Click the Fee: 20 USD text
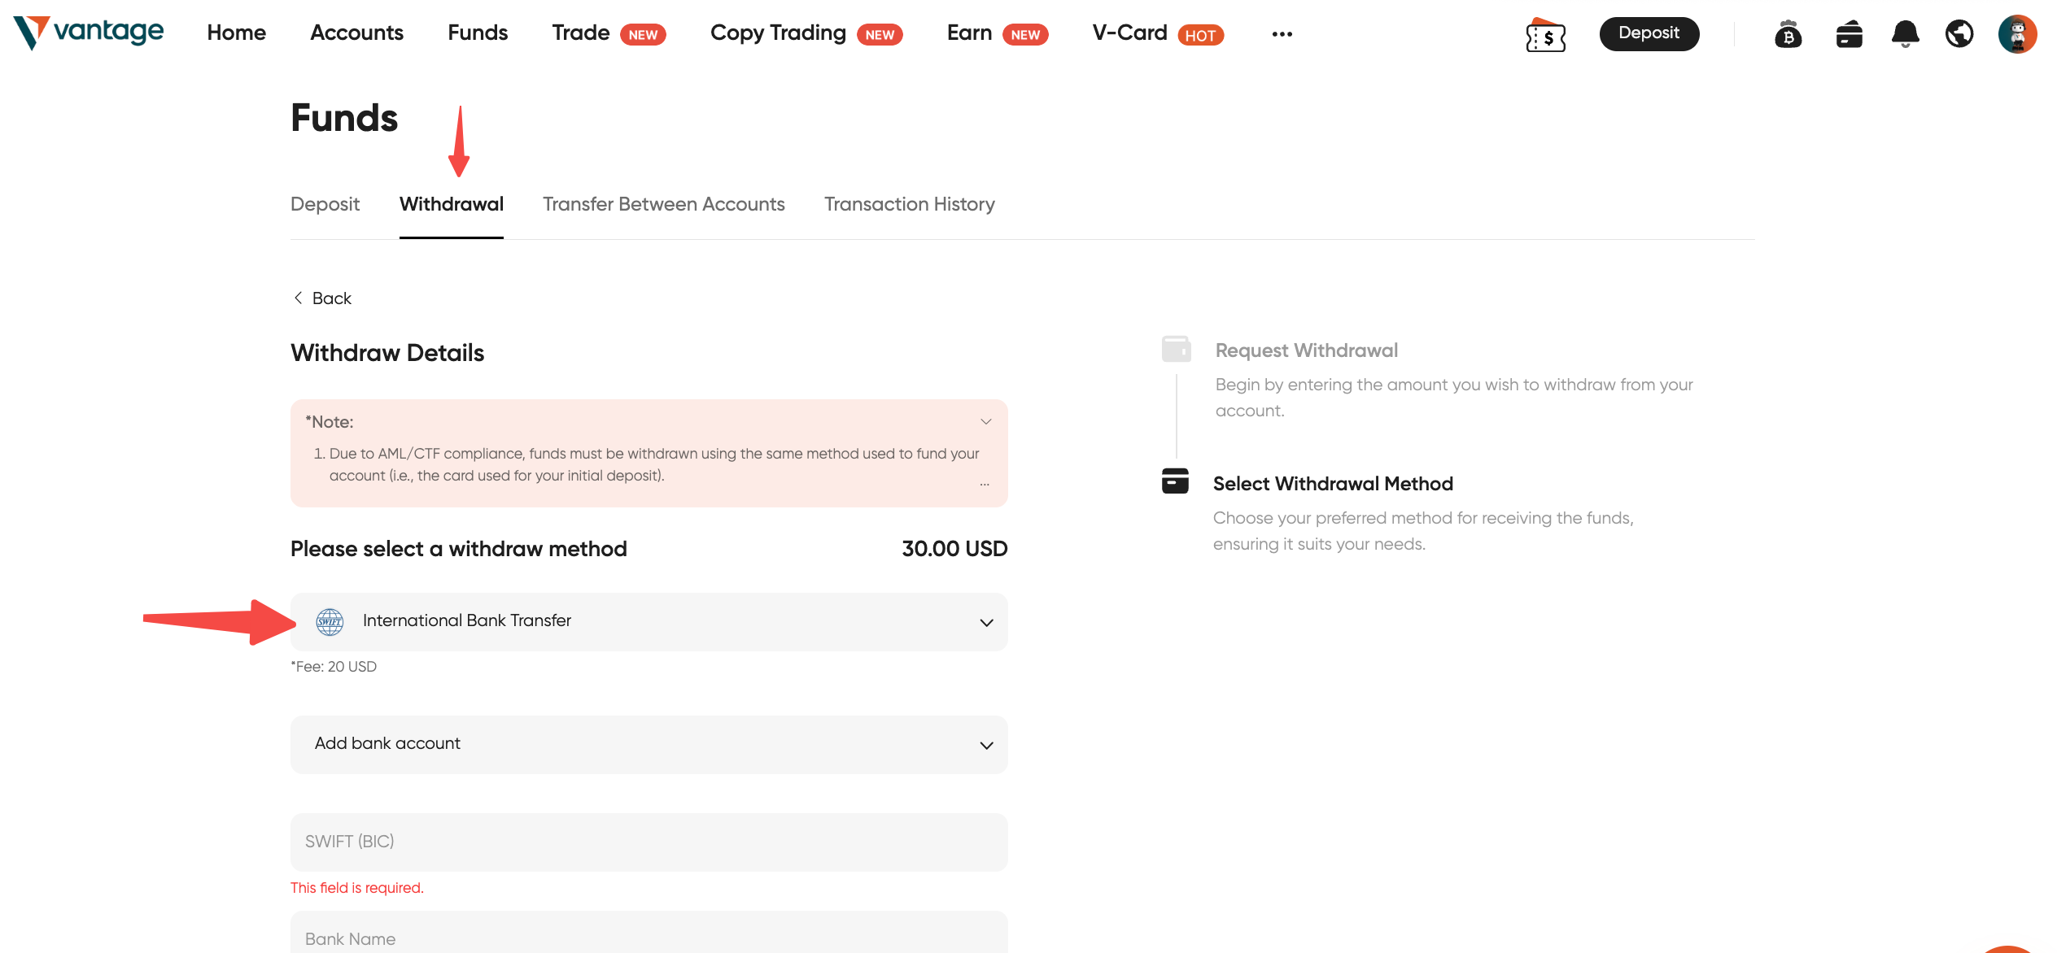Screen dimensions: 2057x953 point(334,667)
